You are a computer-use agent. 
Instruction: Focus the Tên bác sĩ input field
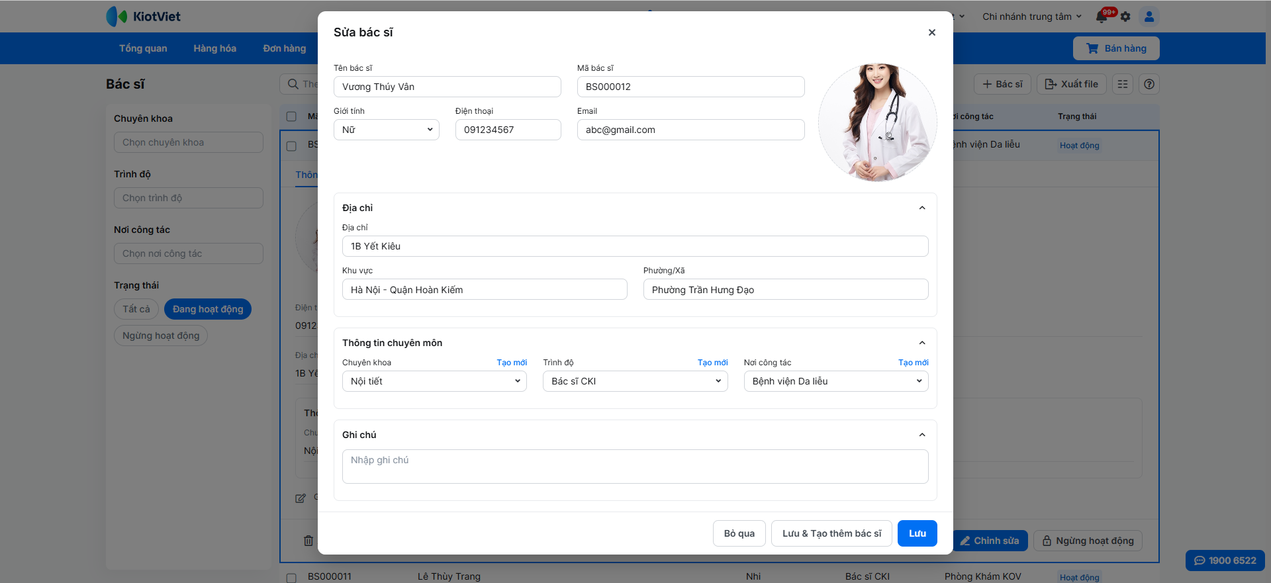click(447, 87)
